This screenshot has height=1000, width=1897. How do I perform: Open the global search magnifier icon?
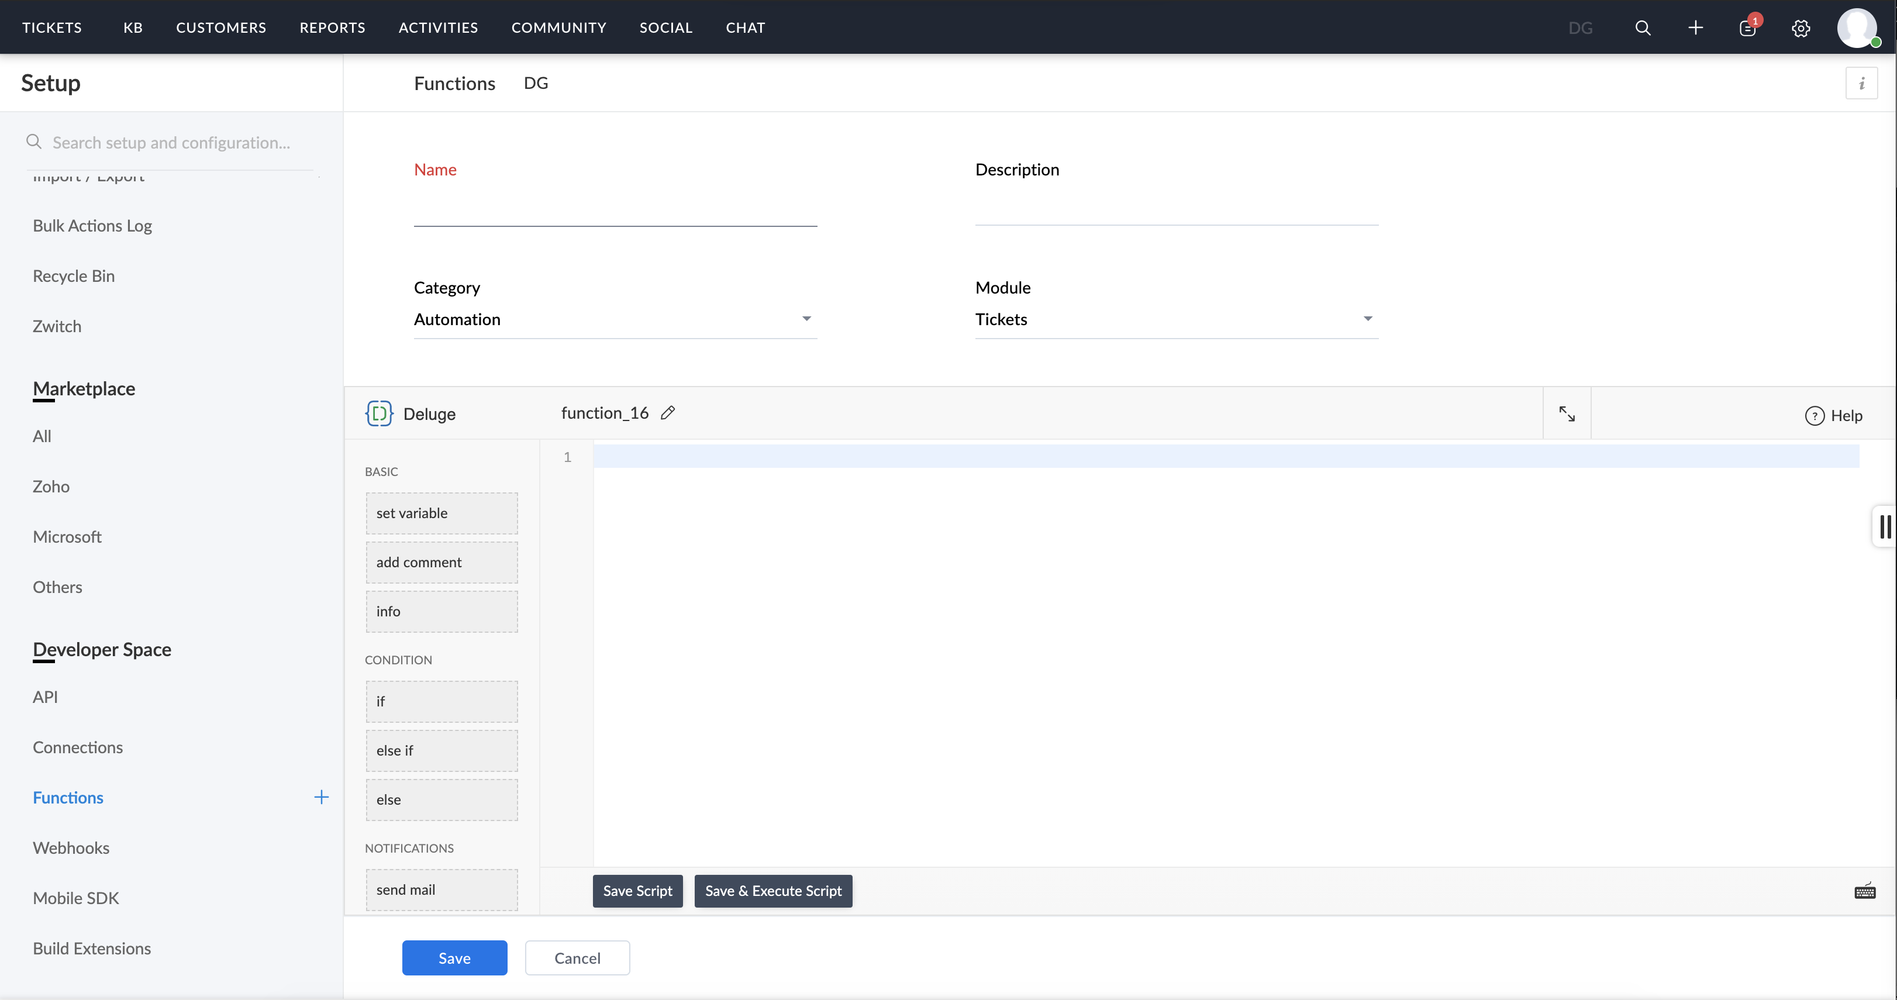pyautogui.click(x=1642, y=28)
